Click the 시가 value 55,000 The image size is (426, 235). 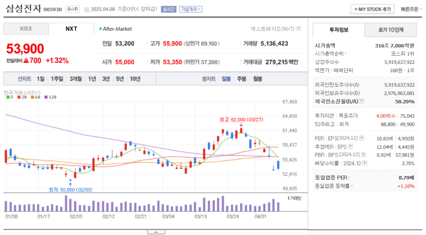click(x=125, y=62)
